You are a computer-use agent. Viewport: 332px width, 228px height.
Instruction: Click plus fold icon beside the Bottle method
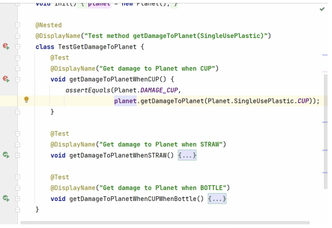(17, 199)
